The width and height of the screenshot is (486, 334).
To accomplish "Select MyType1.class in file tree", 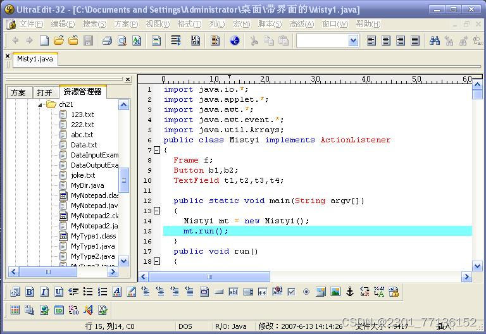I will (93, 236).
